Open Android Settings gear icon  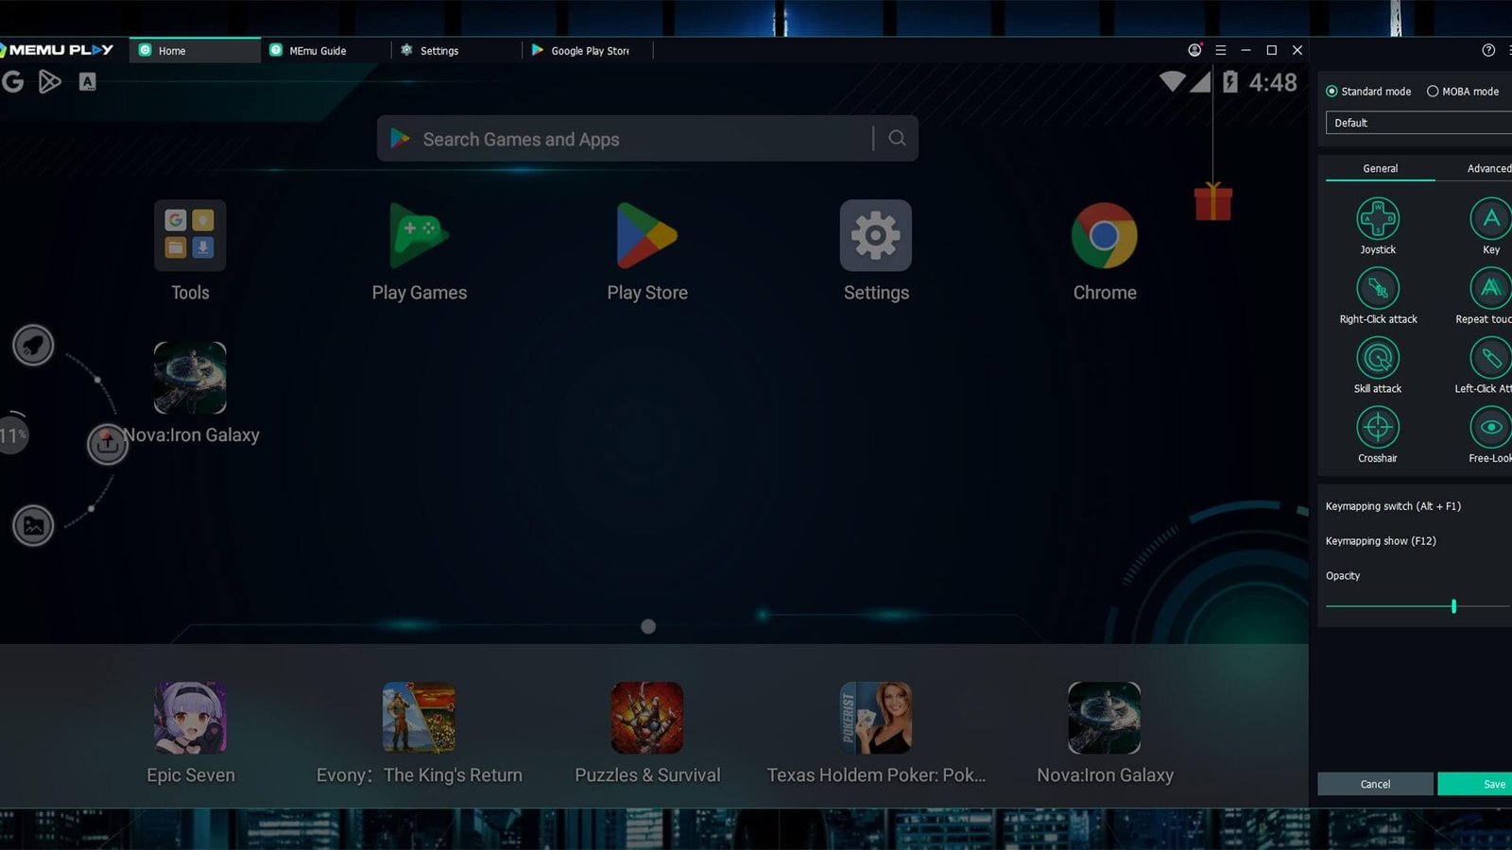tap(876, 235)
